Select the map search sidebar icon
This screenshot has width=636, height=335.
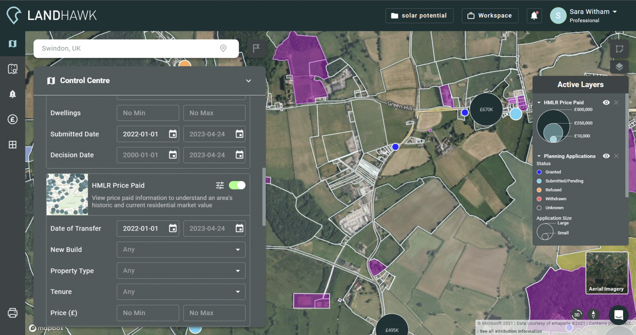(x=12, y=69)
